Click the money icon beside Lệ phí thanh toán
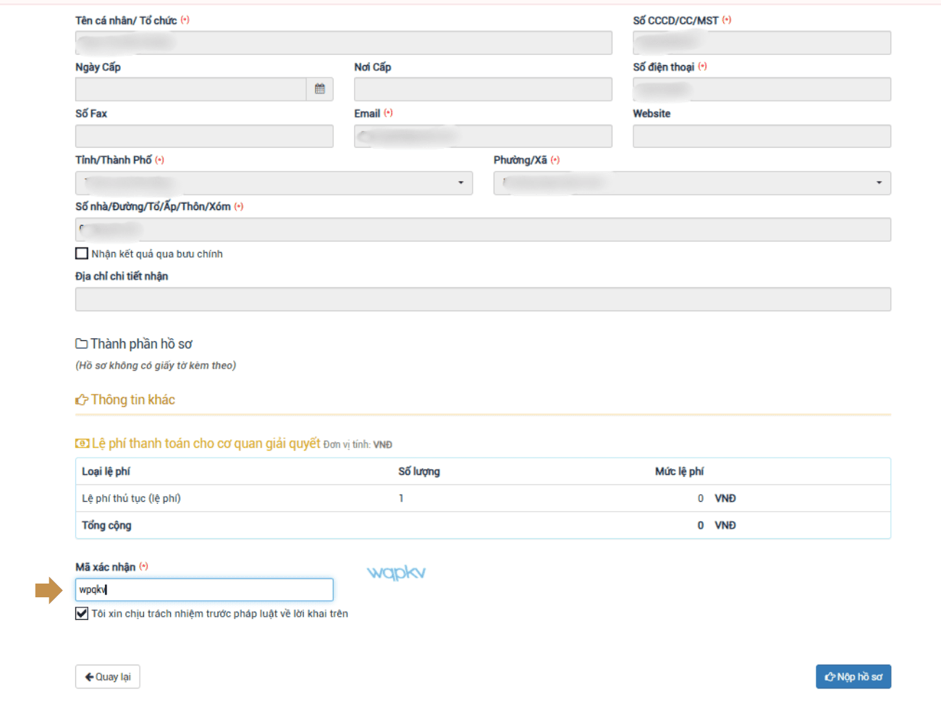This screenshot has height=724, width=941. click(x=83, y=444)
